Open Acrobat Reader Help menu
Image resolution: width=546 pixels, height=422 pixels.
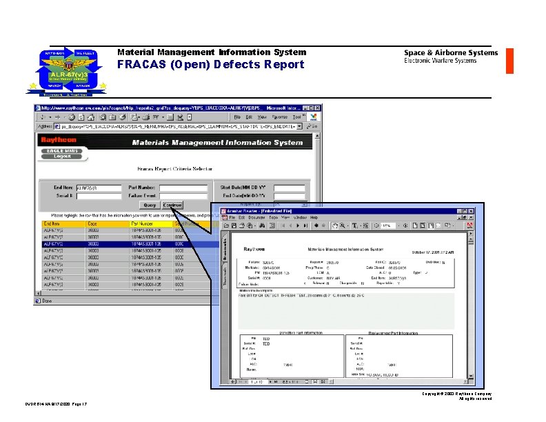coord(314,218)
